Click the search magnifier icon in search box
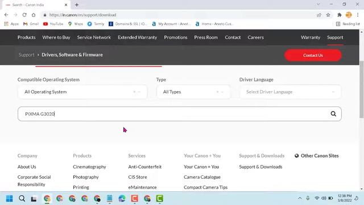Screen dimensions: 364x205 (x=333, y=114)
